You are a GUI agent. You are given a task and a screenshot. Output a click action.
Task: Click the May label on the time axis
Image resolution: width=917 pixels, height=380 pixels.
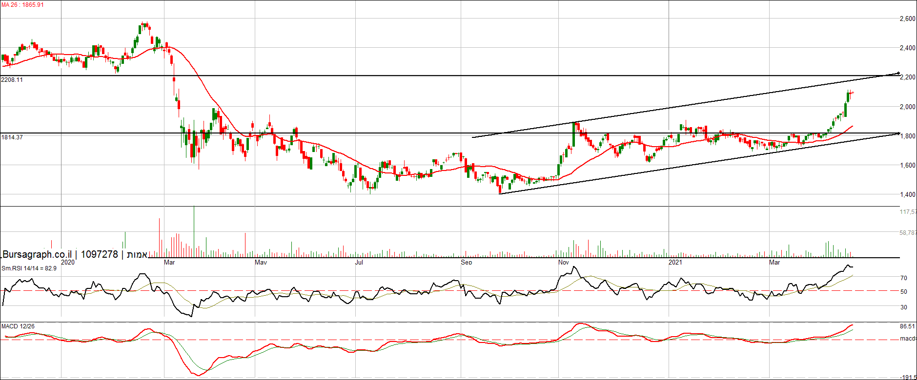(261, 263)
